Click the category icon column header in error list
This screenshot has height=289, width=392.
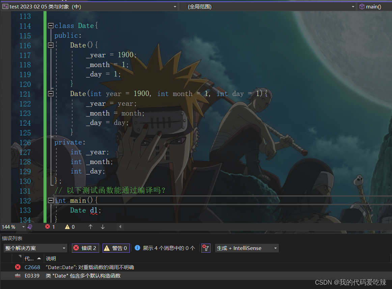click(x=20, y=256)
